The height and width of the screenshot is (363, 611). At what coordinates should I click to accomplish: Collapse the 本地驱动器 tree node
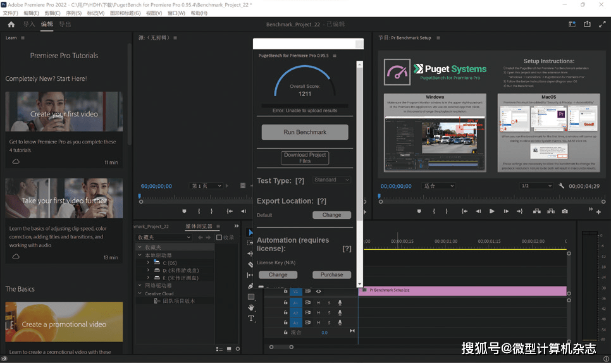click(140, 255)
